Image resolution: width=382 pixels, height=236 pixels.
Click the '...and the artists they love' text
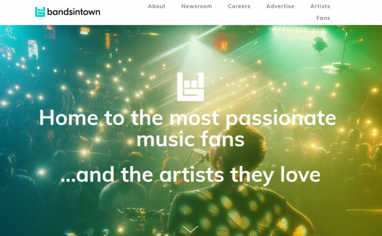pyautogui.click(x=190, y=174)
